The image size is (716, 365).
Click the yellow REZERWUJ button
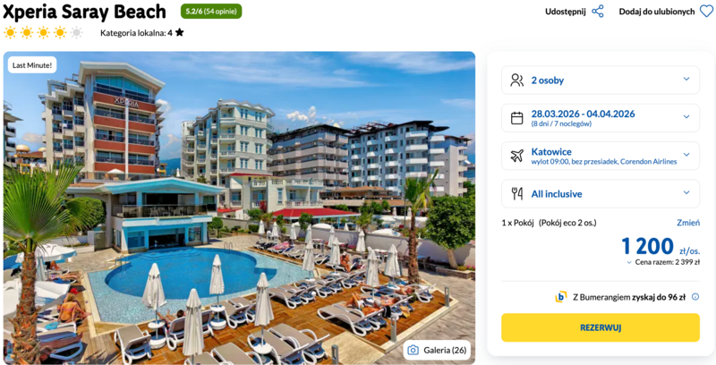pos(601,327)
